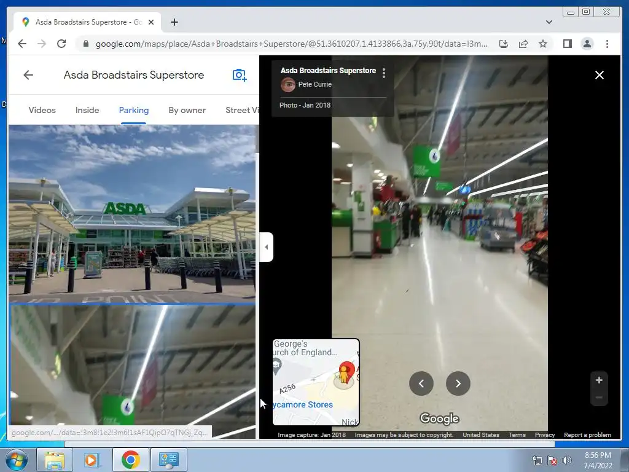Click the browser forward arrow

click(x=42, y=44)
